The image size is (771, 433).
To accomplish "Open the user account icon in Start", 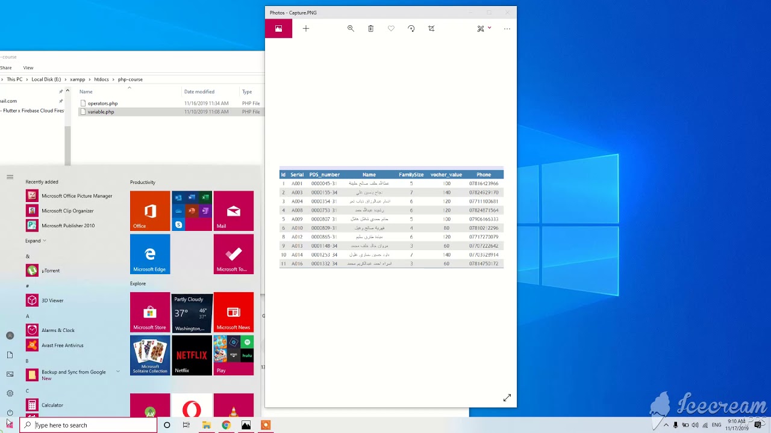I will point(10,336).
